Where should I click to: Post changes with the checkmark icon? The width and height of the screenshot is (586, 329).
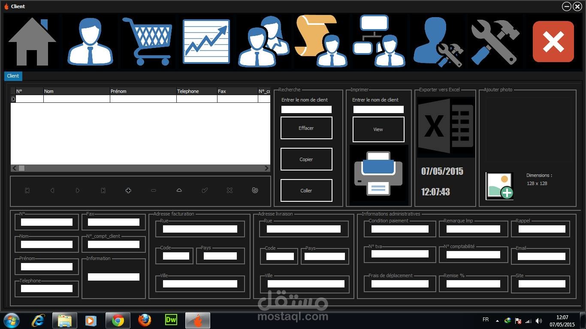[205, 191]
